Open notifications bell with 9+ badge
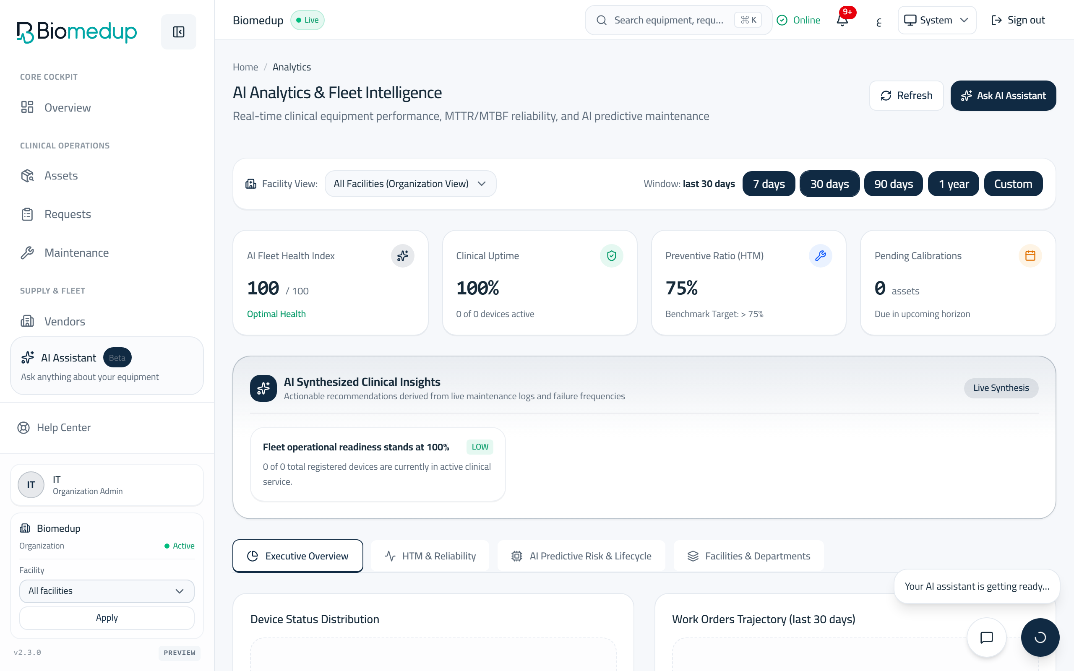The width and height of the screenshot is (1074, 671). pos(842,20)
